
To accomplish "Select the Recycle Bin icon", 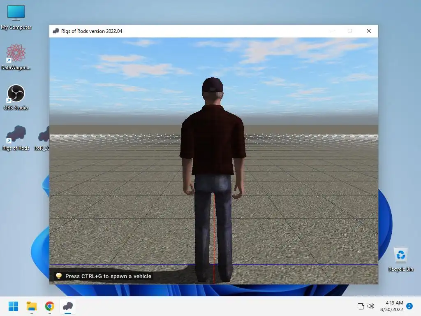I will point(400,259).
